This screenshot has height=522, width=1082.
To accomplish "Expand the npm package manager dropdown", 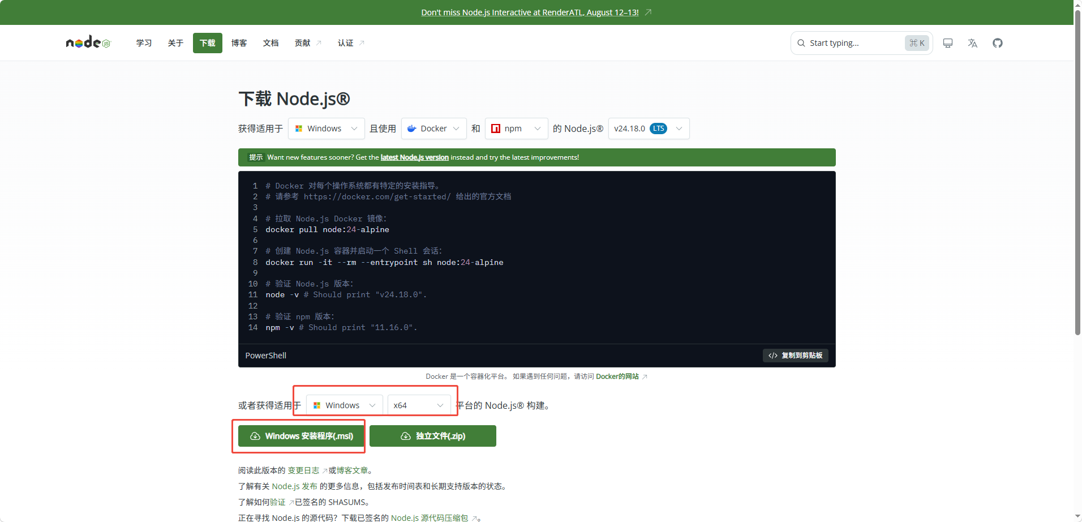I will click(x=516, y=129).
